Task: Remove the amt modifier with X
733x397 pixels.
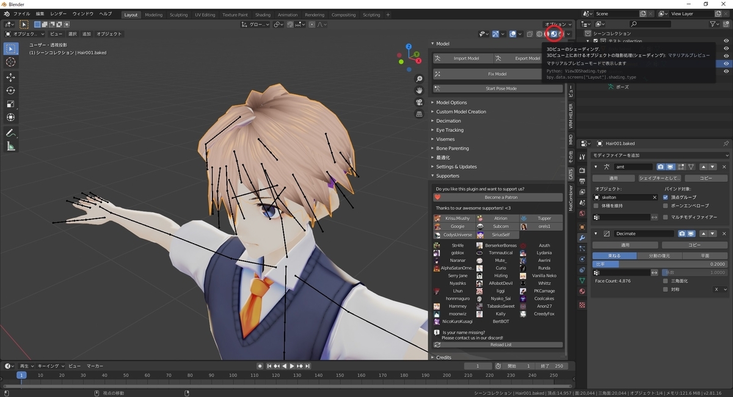Action: point(724,167)
